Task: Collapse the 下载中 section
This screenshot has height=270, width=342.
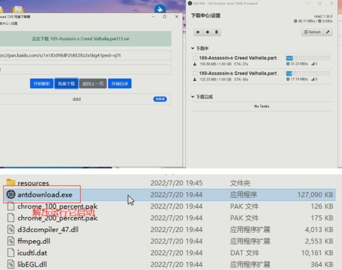Action: click(x=192, y=48)
